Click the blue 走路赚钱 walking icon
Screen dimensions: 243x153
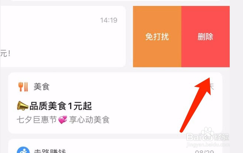point(23,150)
